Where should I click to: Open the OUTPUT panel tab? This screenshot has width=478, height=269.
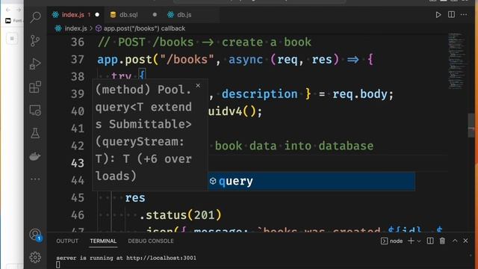tap(67, 241)
